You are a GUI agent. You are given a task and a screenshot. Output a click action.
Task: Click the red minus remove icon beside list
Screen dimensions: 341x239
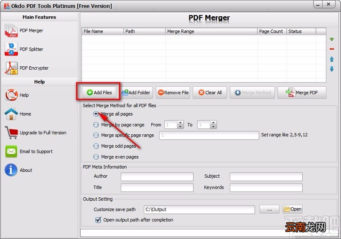332,49
